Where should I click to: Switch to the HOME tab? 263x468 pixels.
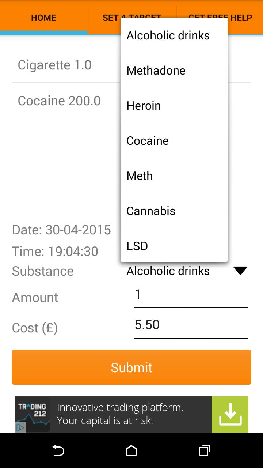[43, 18]
